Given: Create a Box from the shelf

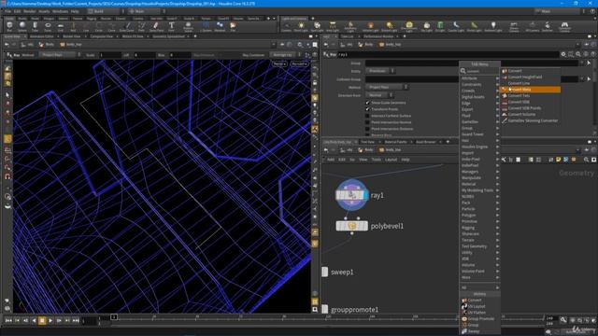Looking at the screenshot, I should click(9, 27).
